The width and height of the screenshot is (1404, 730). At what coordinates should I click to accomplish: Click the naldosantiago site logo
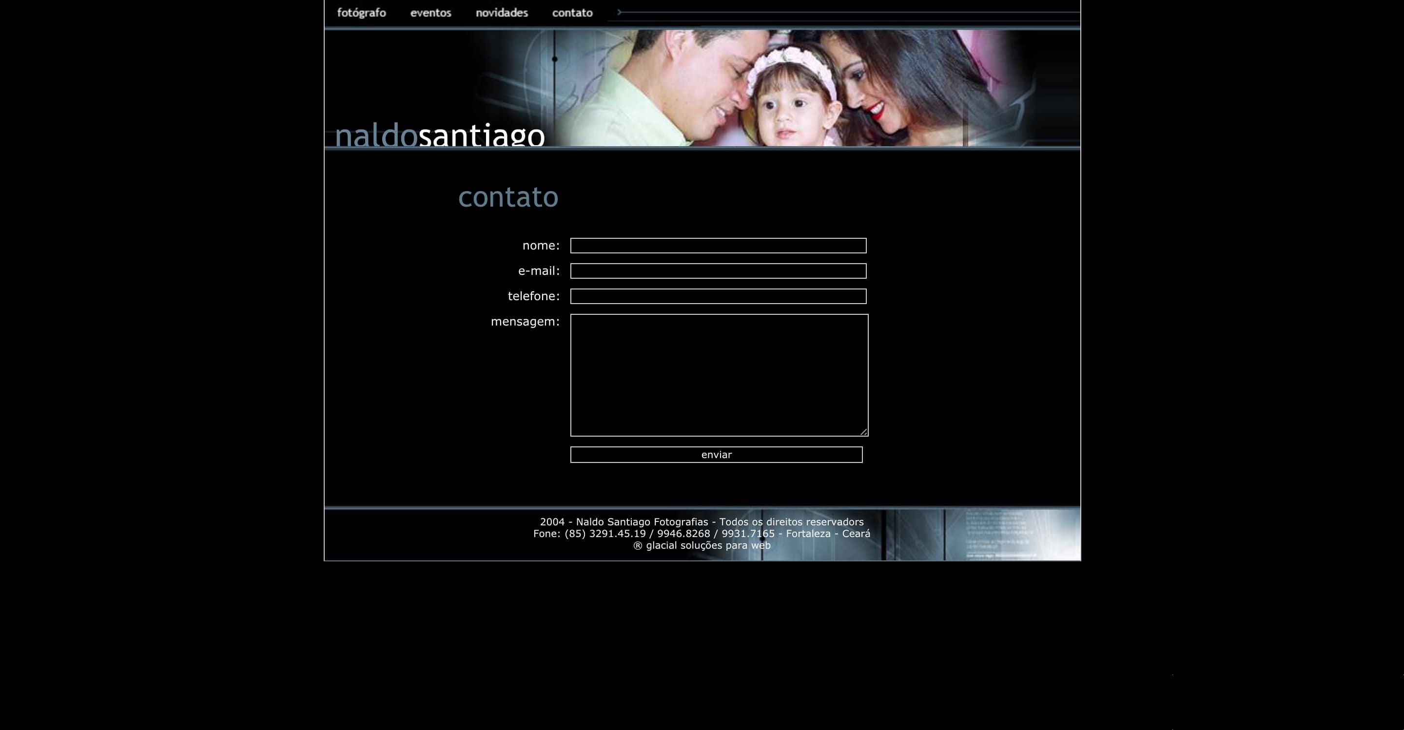[440, 135]
